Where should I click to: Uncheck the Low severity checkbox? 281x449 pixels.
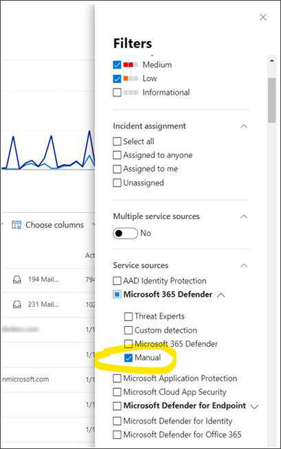(x=117, y=78)
